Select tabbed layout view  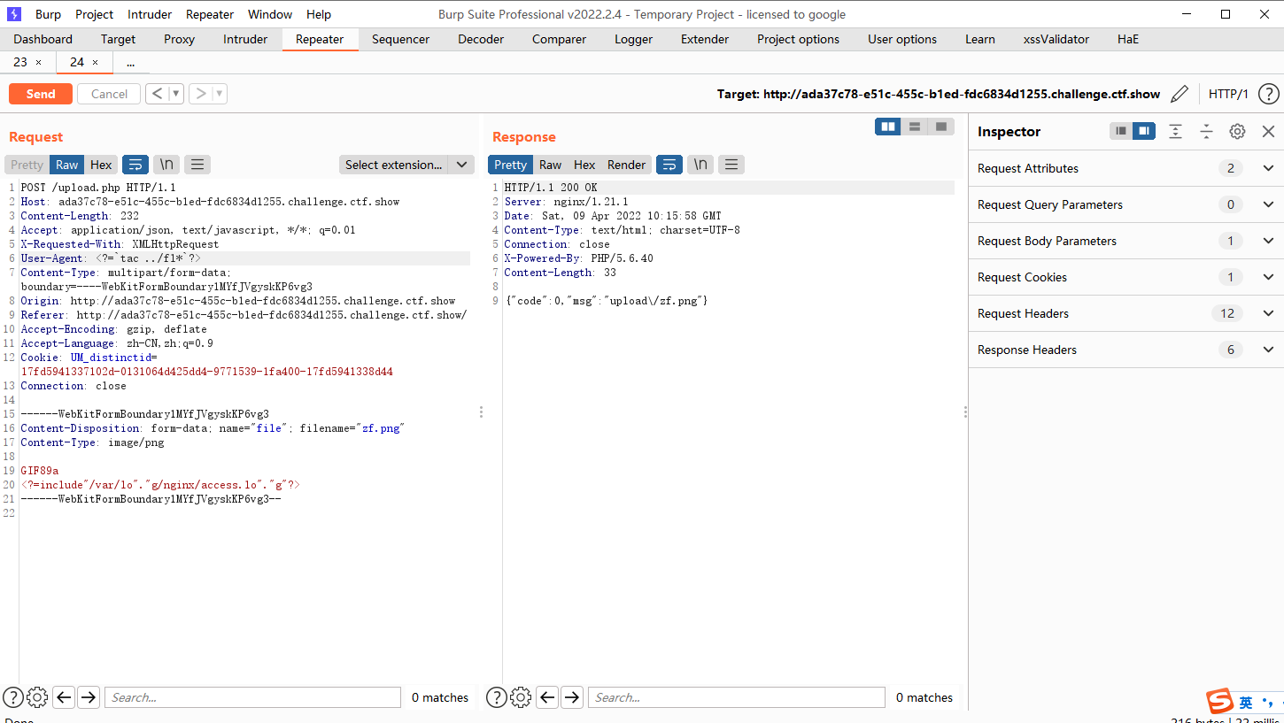(941, 127)
